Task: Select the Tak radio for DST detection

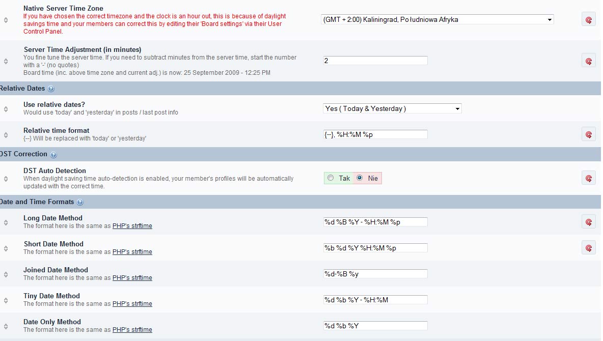Action: (x=331, y=178)
